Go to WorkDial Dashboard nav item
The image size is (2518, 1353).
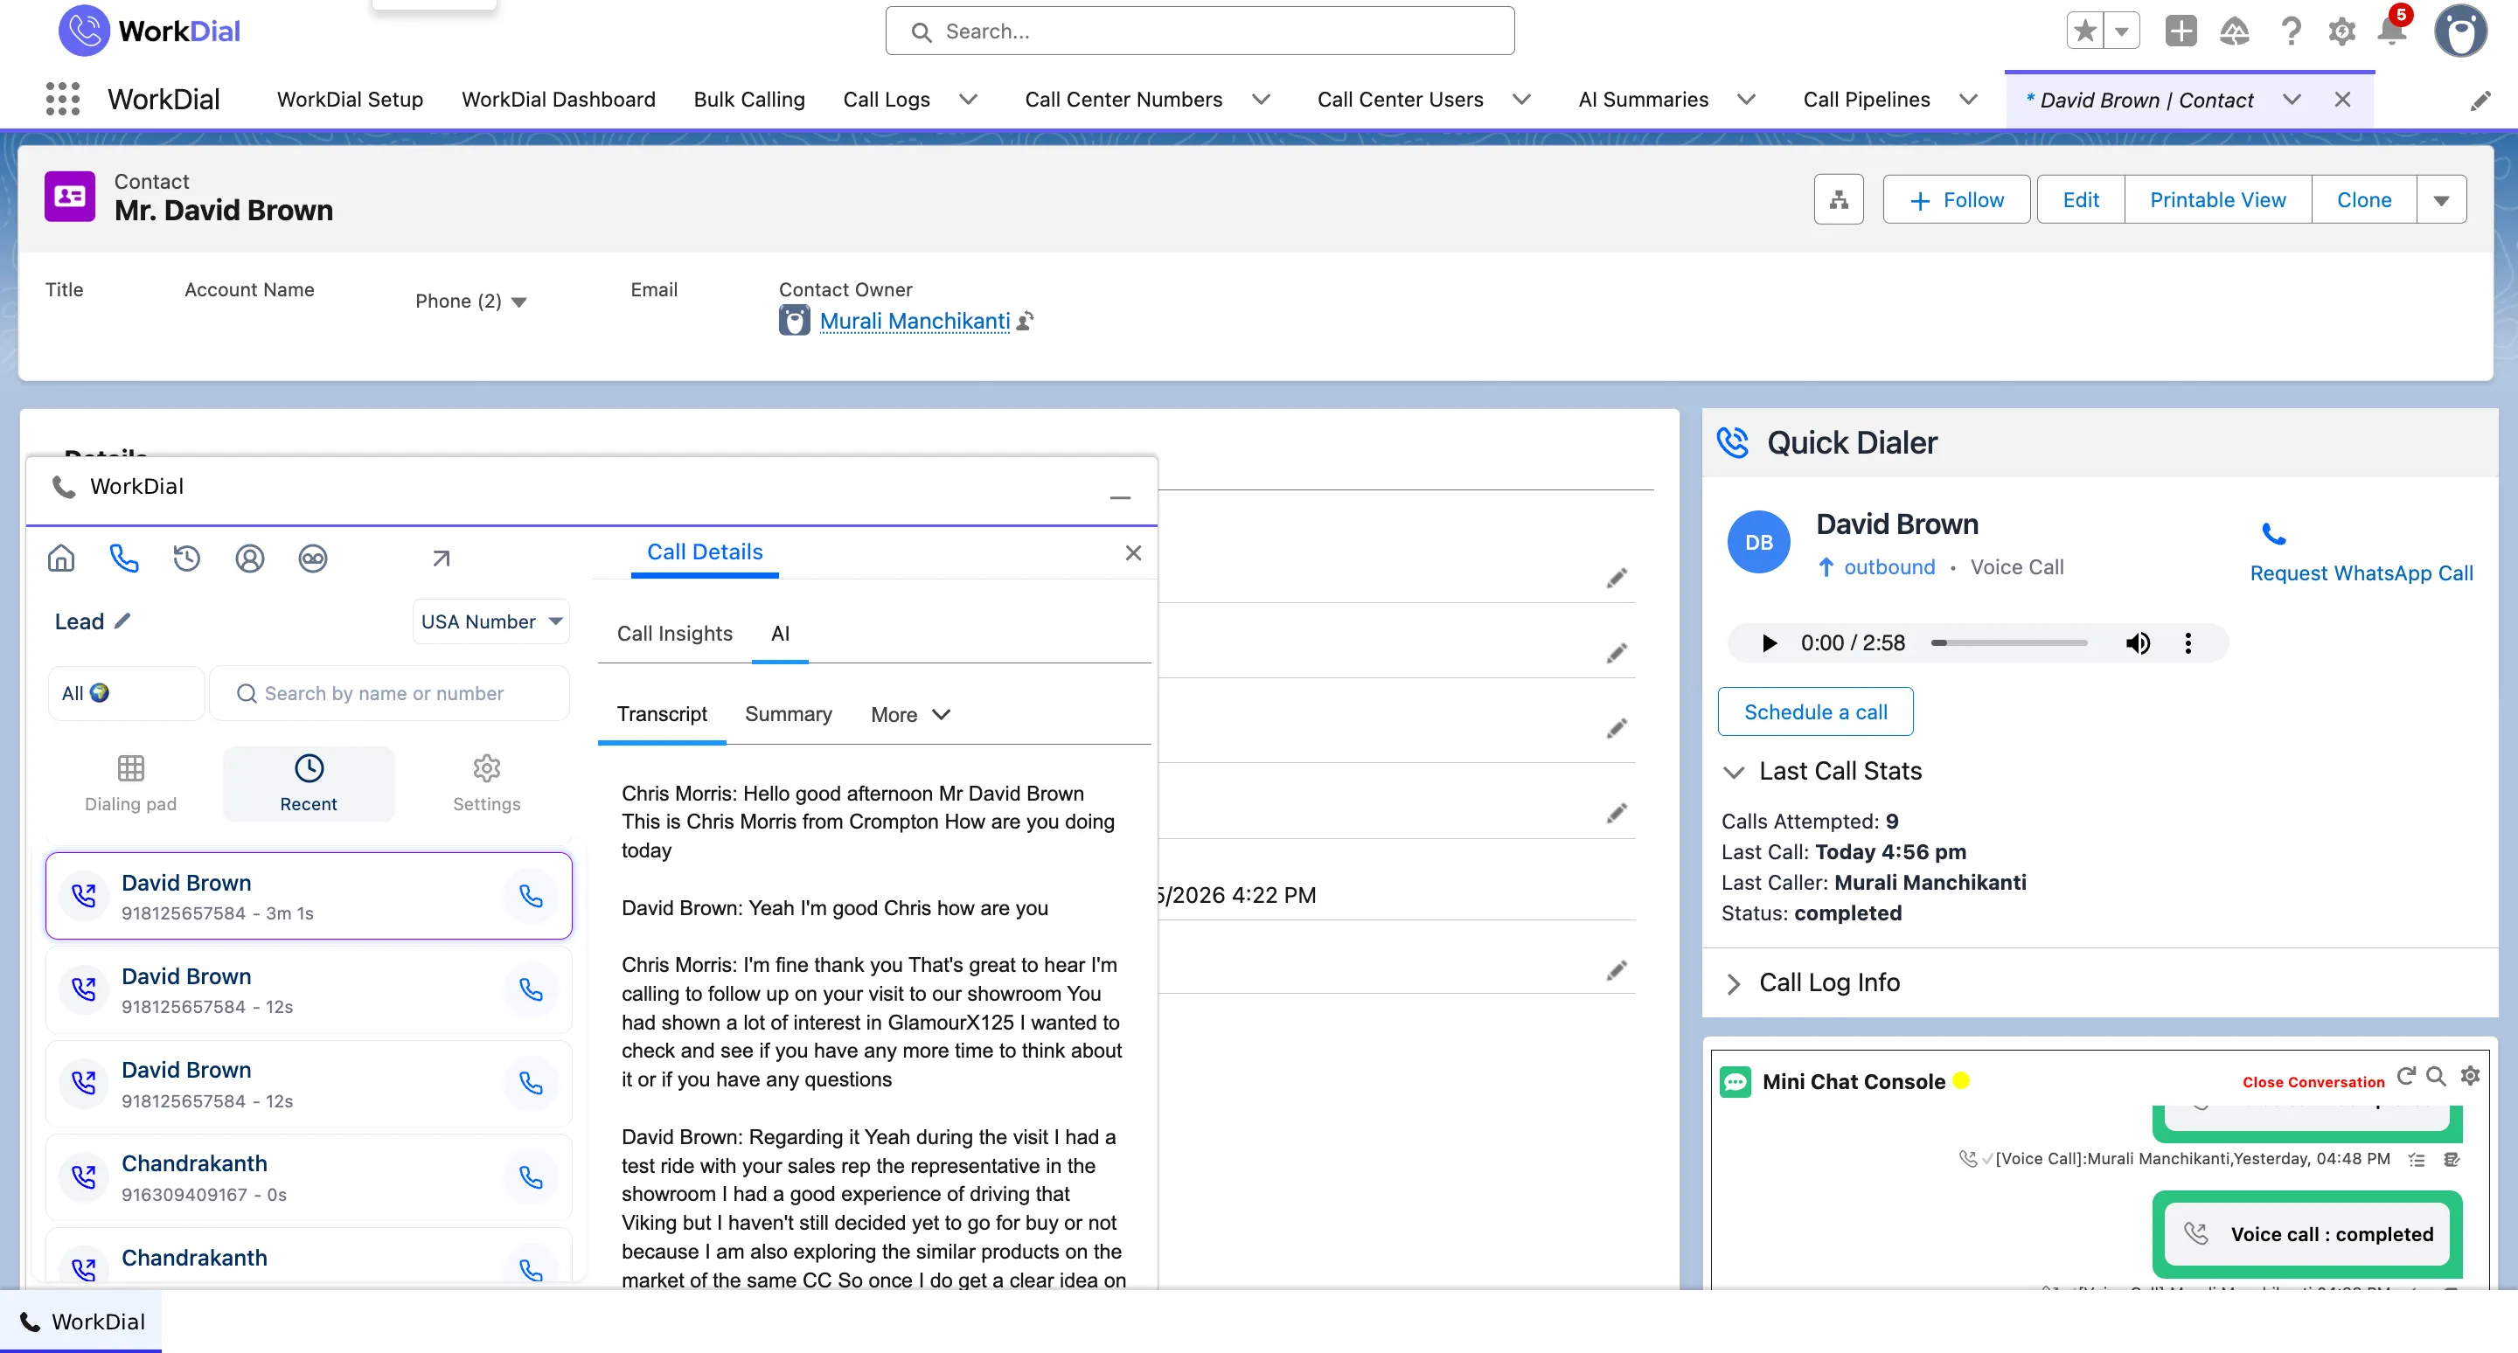point(558,100)
